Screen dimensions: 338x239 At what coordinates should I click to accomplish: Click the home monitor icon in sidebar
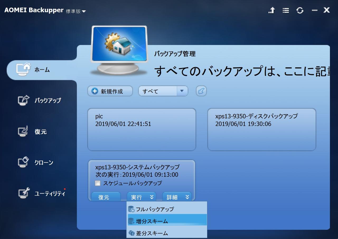pos(23,69)
